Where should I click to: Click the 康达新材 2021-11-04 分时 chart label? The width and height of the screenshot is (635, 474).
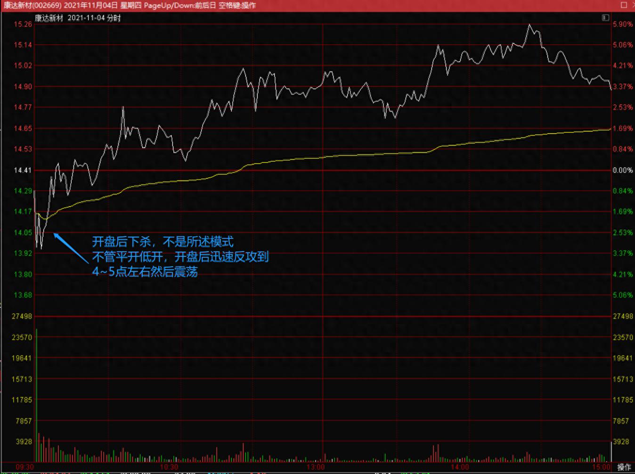[78, 18]
